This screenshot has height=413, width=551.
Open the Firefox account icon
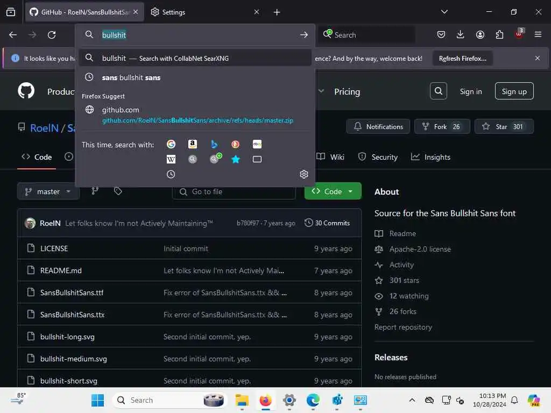pos(480,34)
